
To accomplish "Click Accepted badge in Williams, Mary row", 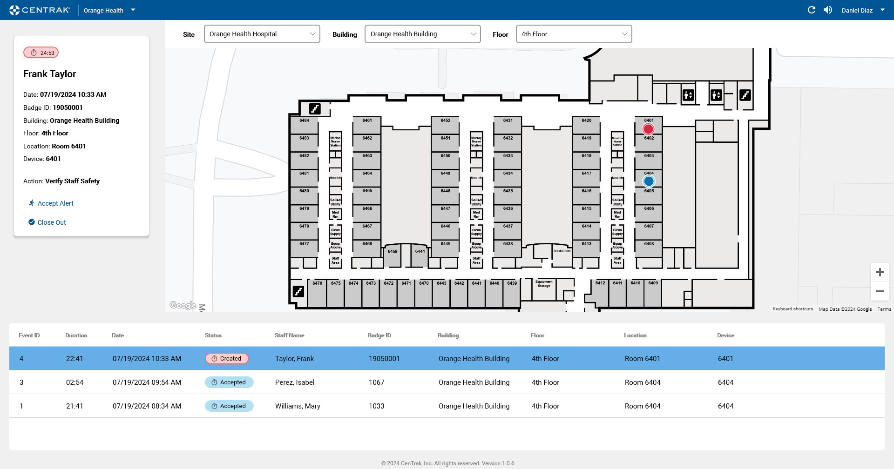I will click(x=229, y=406).
